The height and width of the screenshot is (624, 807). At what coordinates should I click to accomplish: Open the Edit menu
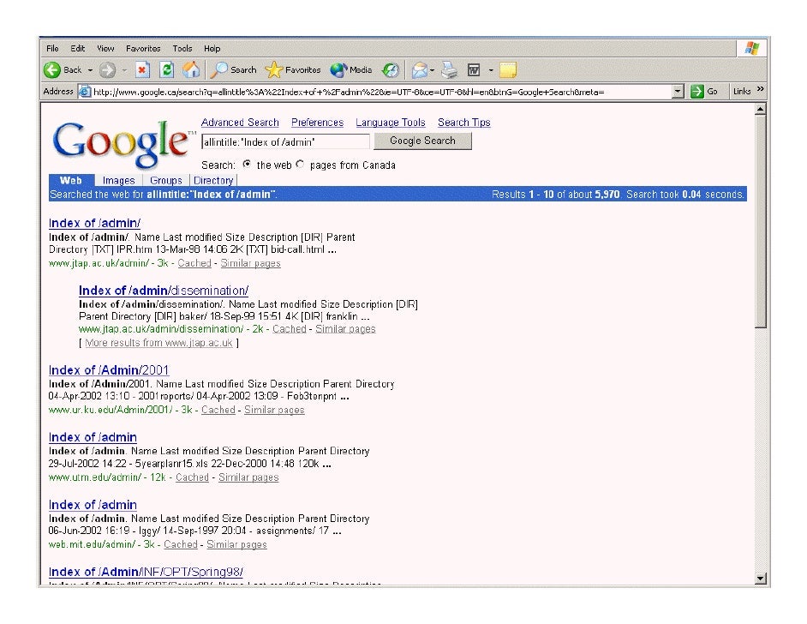pos(78,48)
